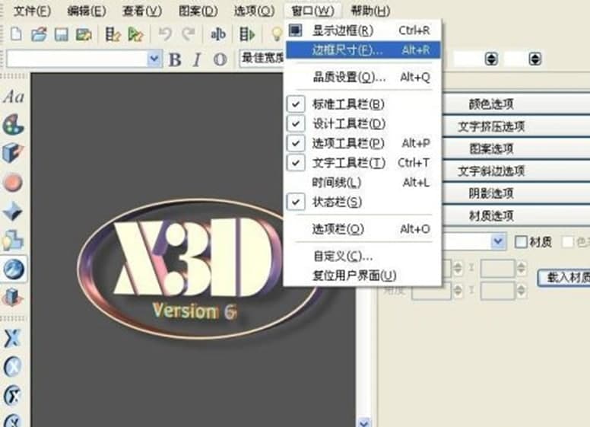This screenshot has height=427, width=590.
Task: Save using the floppy disk icon
Action: (x=62, y=35)
